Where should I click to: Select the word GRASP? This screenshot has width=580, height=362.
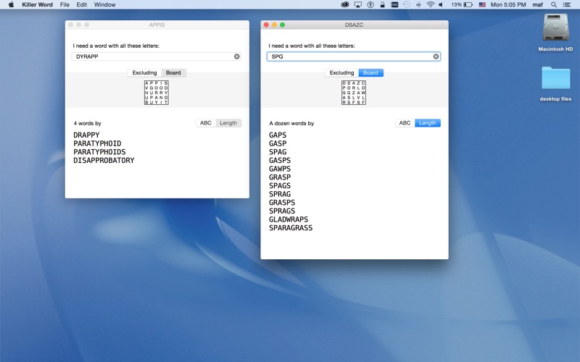(x=280, y=177)
